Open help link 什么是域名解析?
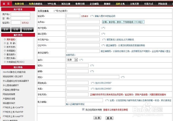This screenshot has width=173, height=121. coord(11,85)
